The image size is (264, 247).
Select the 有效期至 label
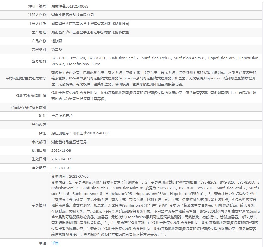[39, 168]
